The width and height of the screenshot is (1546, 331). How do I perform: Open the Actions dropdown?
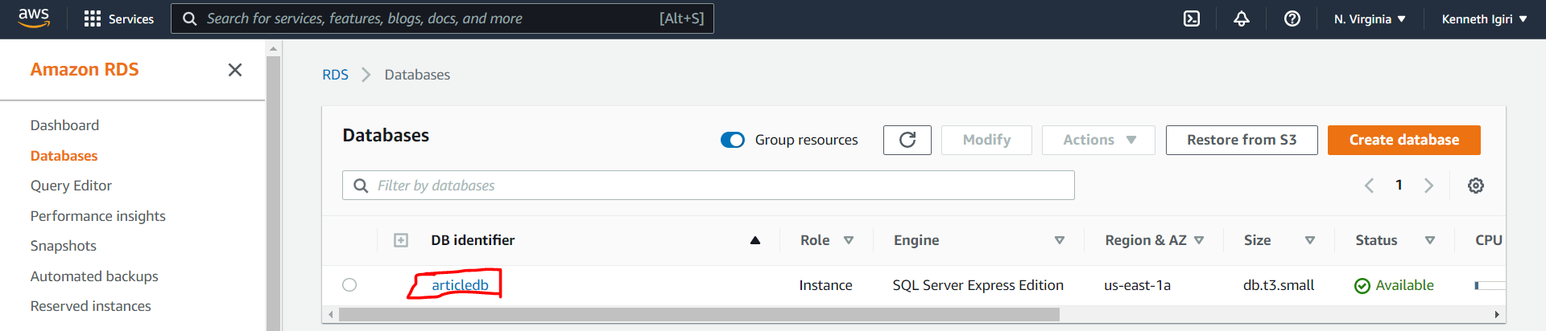(1098, 140)
